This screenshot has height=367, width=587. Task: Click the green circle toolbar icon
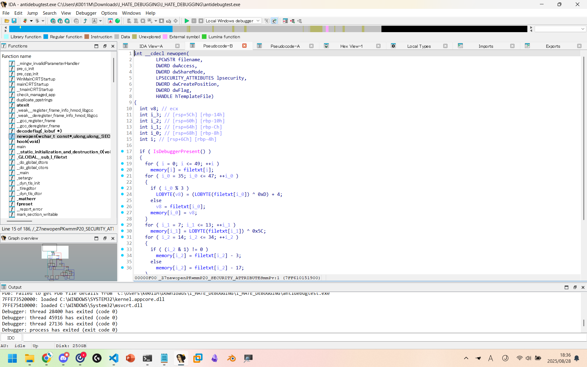(x=117, y=21)
